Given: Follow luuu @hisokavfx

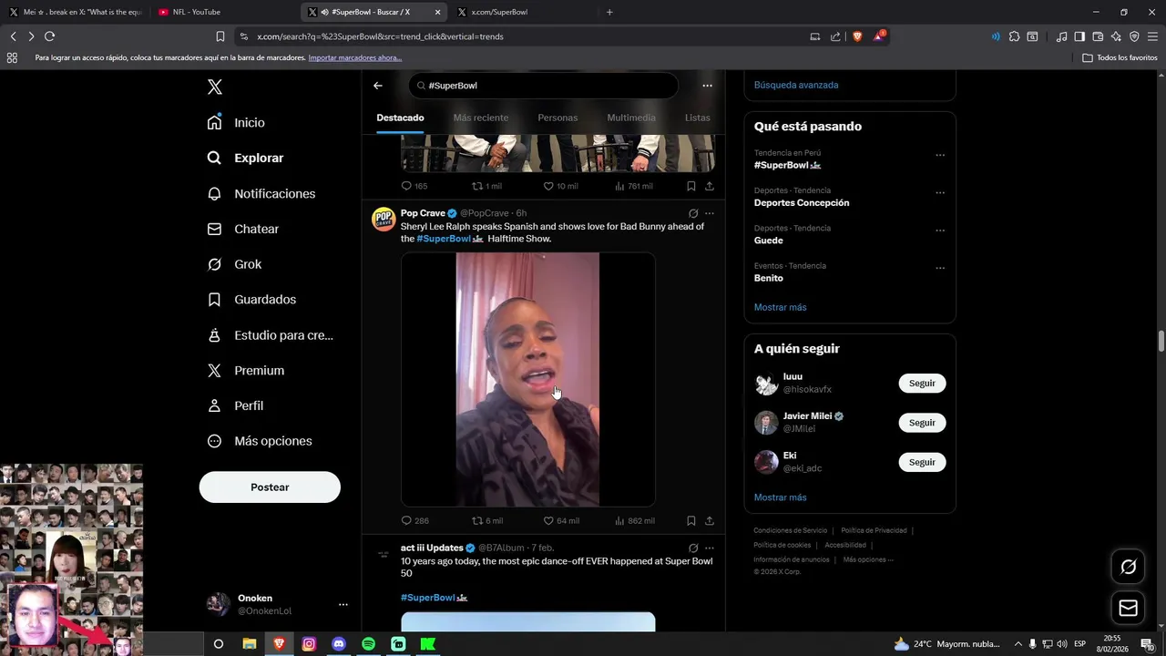Looking at the screenshot, I should tap(922, 384).
